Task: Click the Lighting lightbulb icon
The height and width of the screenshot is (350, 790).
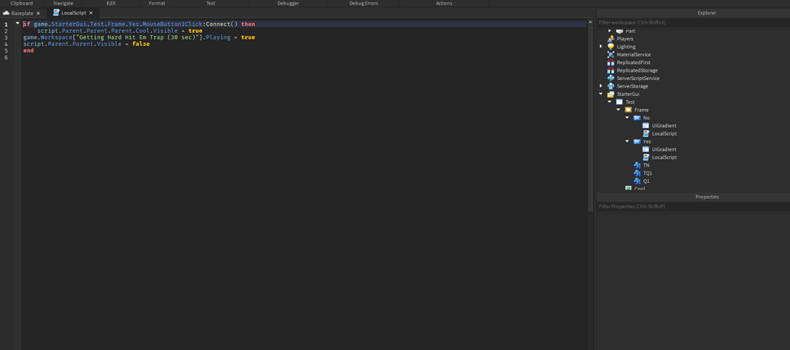Action: [x=611, y=47]
